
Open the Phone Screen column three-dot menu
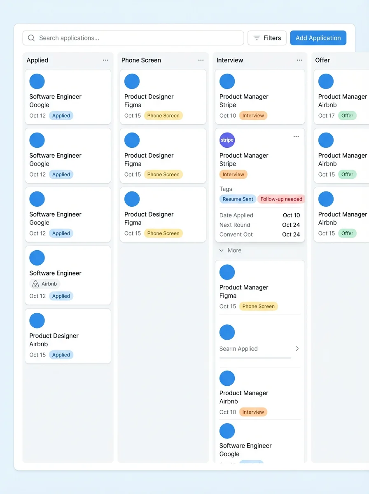coord(201,60)
